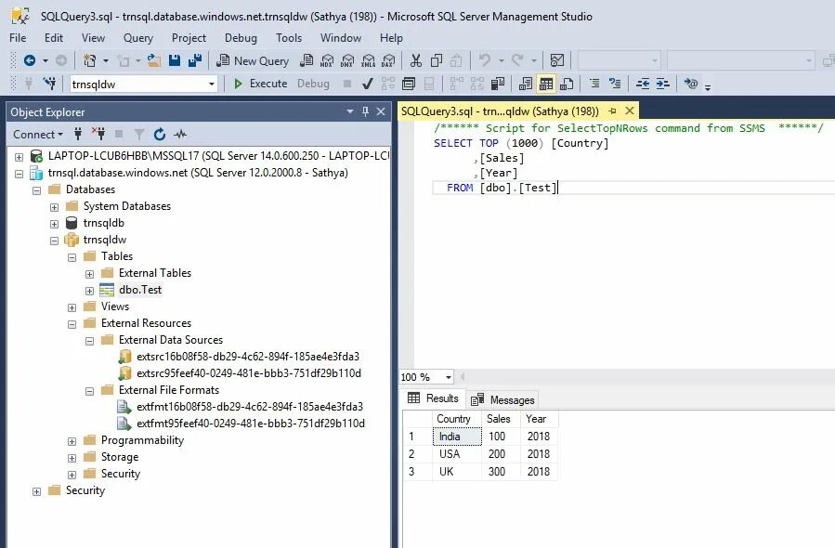Click the Refresh icon in Object Explorer

tap(159, 134)
